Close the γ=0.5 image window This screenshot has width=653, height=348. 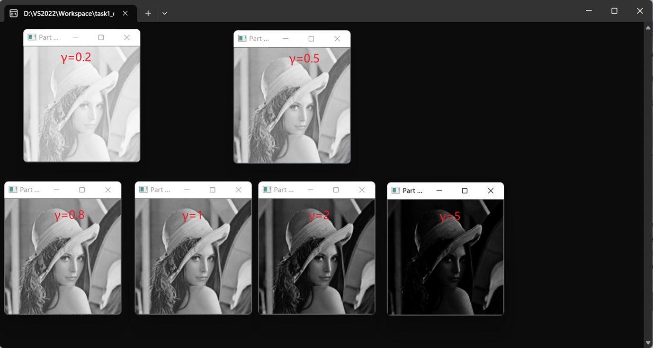337,39
